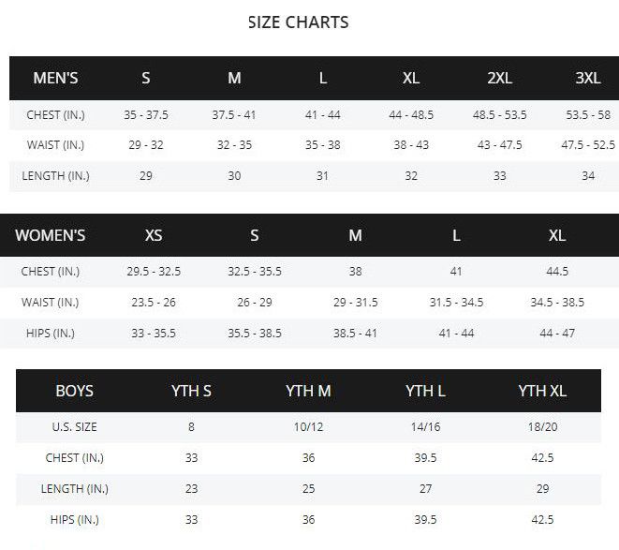Click the WOMEN'S table header
This screenshot has width=619, height=550.
tap(51, 235)
